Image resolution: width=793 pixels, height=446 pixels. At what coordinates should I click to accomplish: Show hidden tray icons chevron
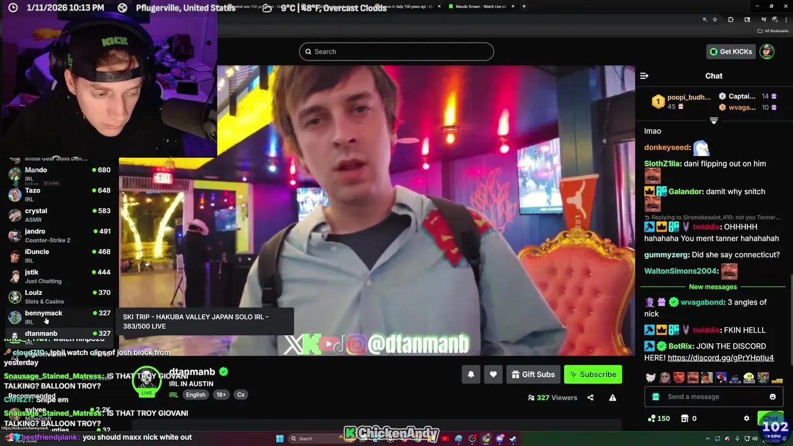(x=708, y=439)
